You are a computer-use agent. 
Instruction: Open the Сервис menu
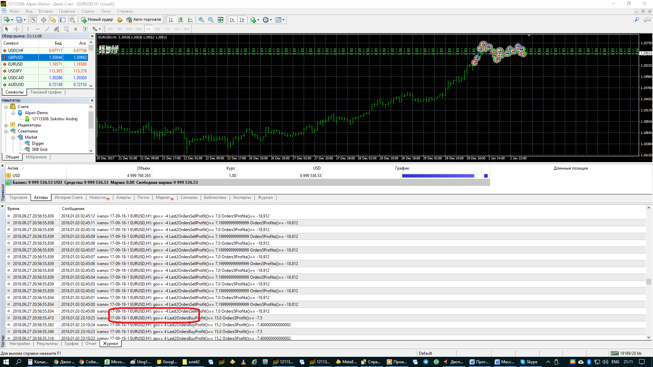88,11
